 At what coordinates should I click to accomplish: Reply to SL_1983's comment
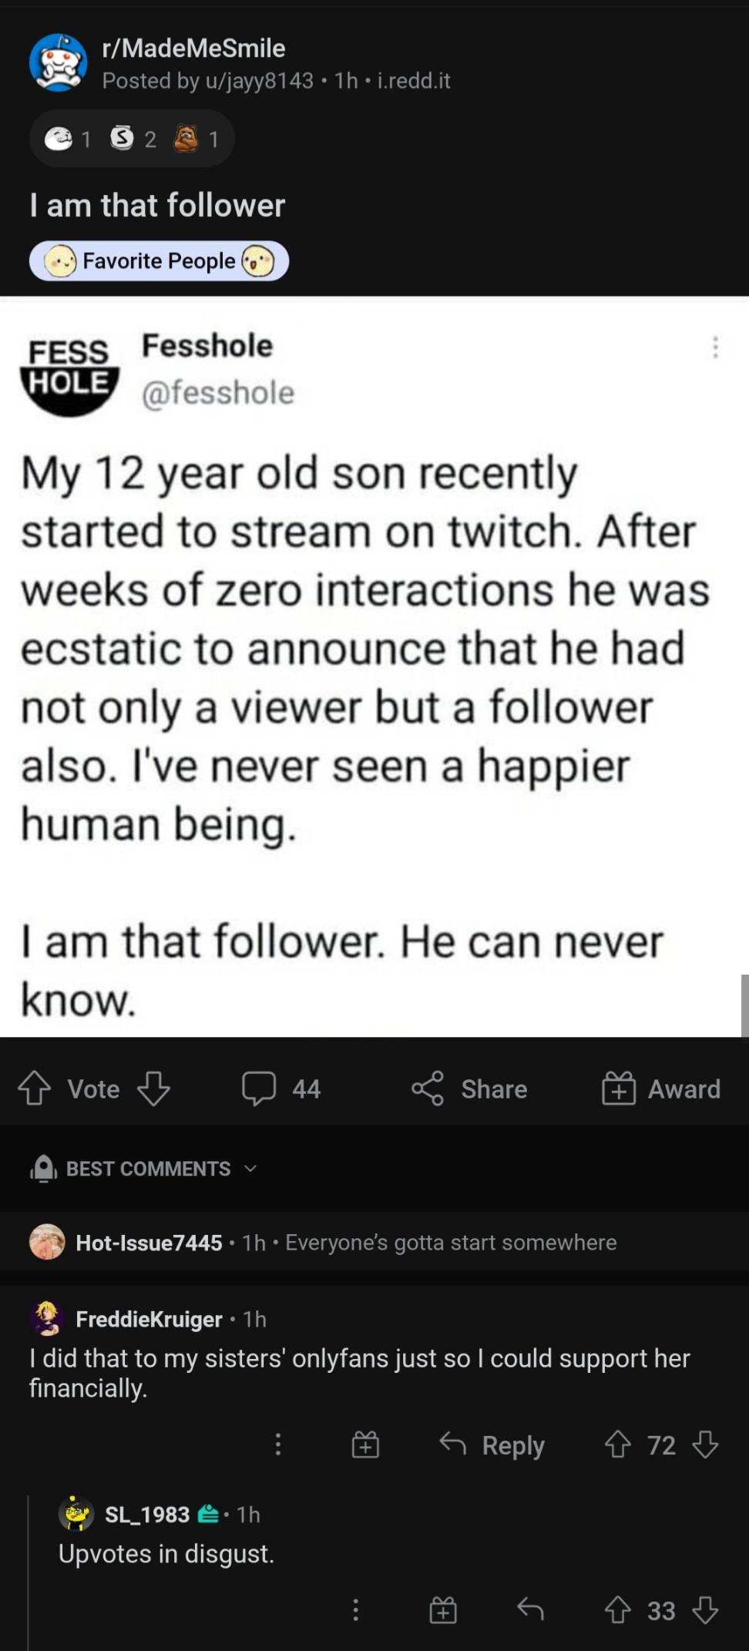[530, 1609]
